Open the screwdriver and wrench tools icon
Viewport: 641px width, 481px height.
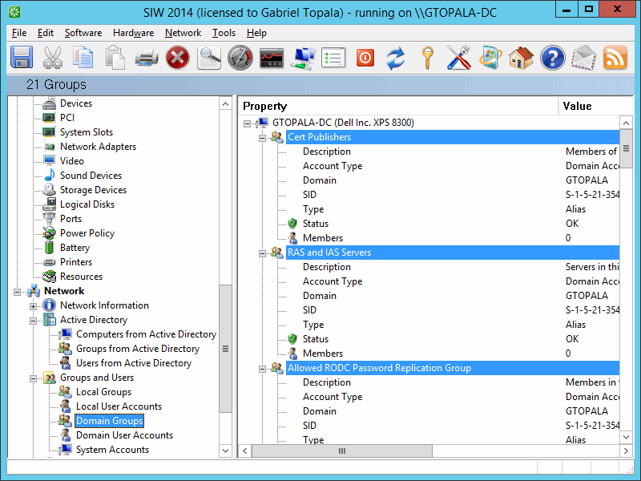(x=458, y=57)
